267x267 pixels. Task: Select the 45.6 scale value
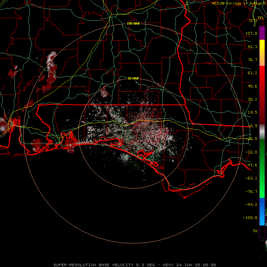252,86
